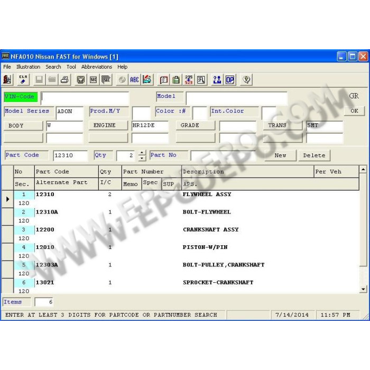Click the OP options toolbar icon

pos(230,80)
